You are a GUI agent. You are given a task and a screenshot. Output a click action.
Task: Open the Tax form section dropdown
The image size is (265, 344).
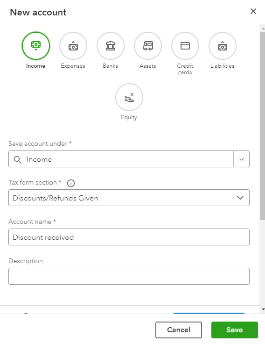point(129,198)
